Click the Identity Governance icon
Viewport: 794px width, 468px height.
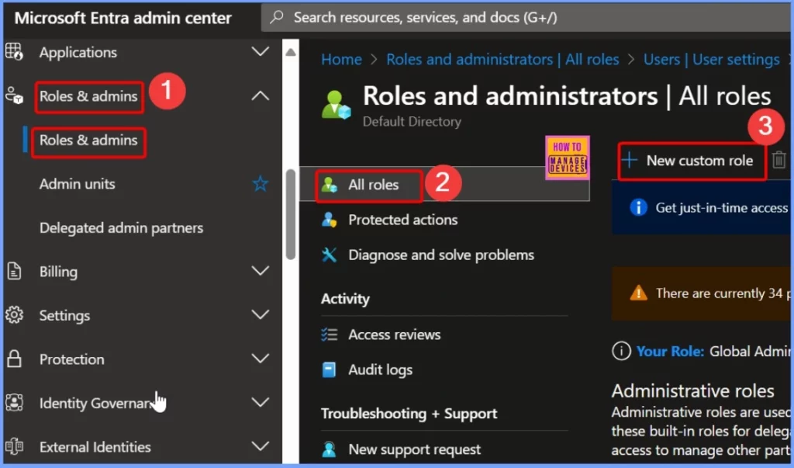click(14, 403)
